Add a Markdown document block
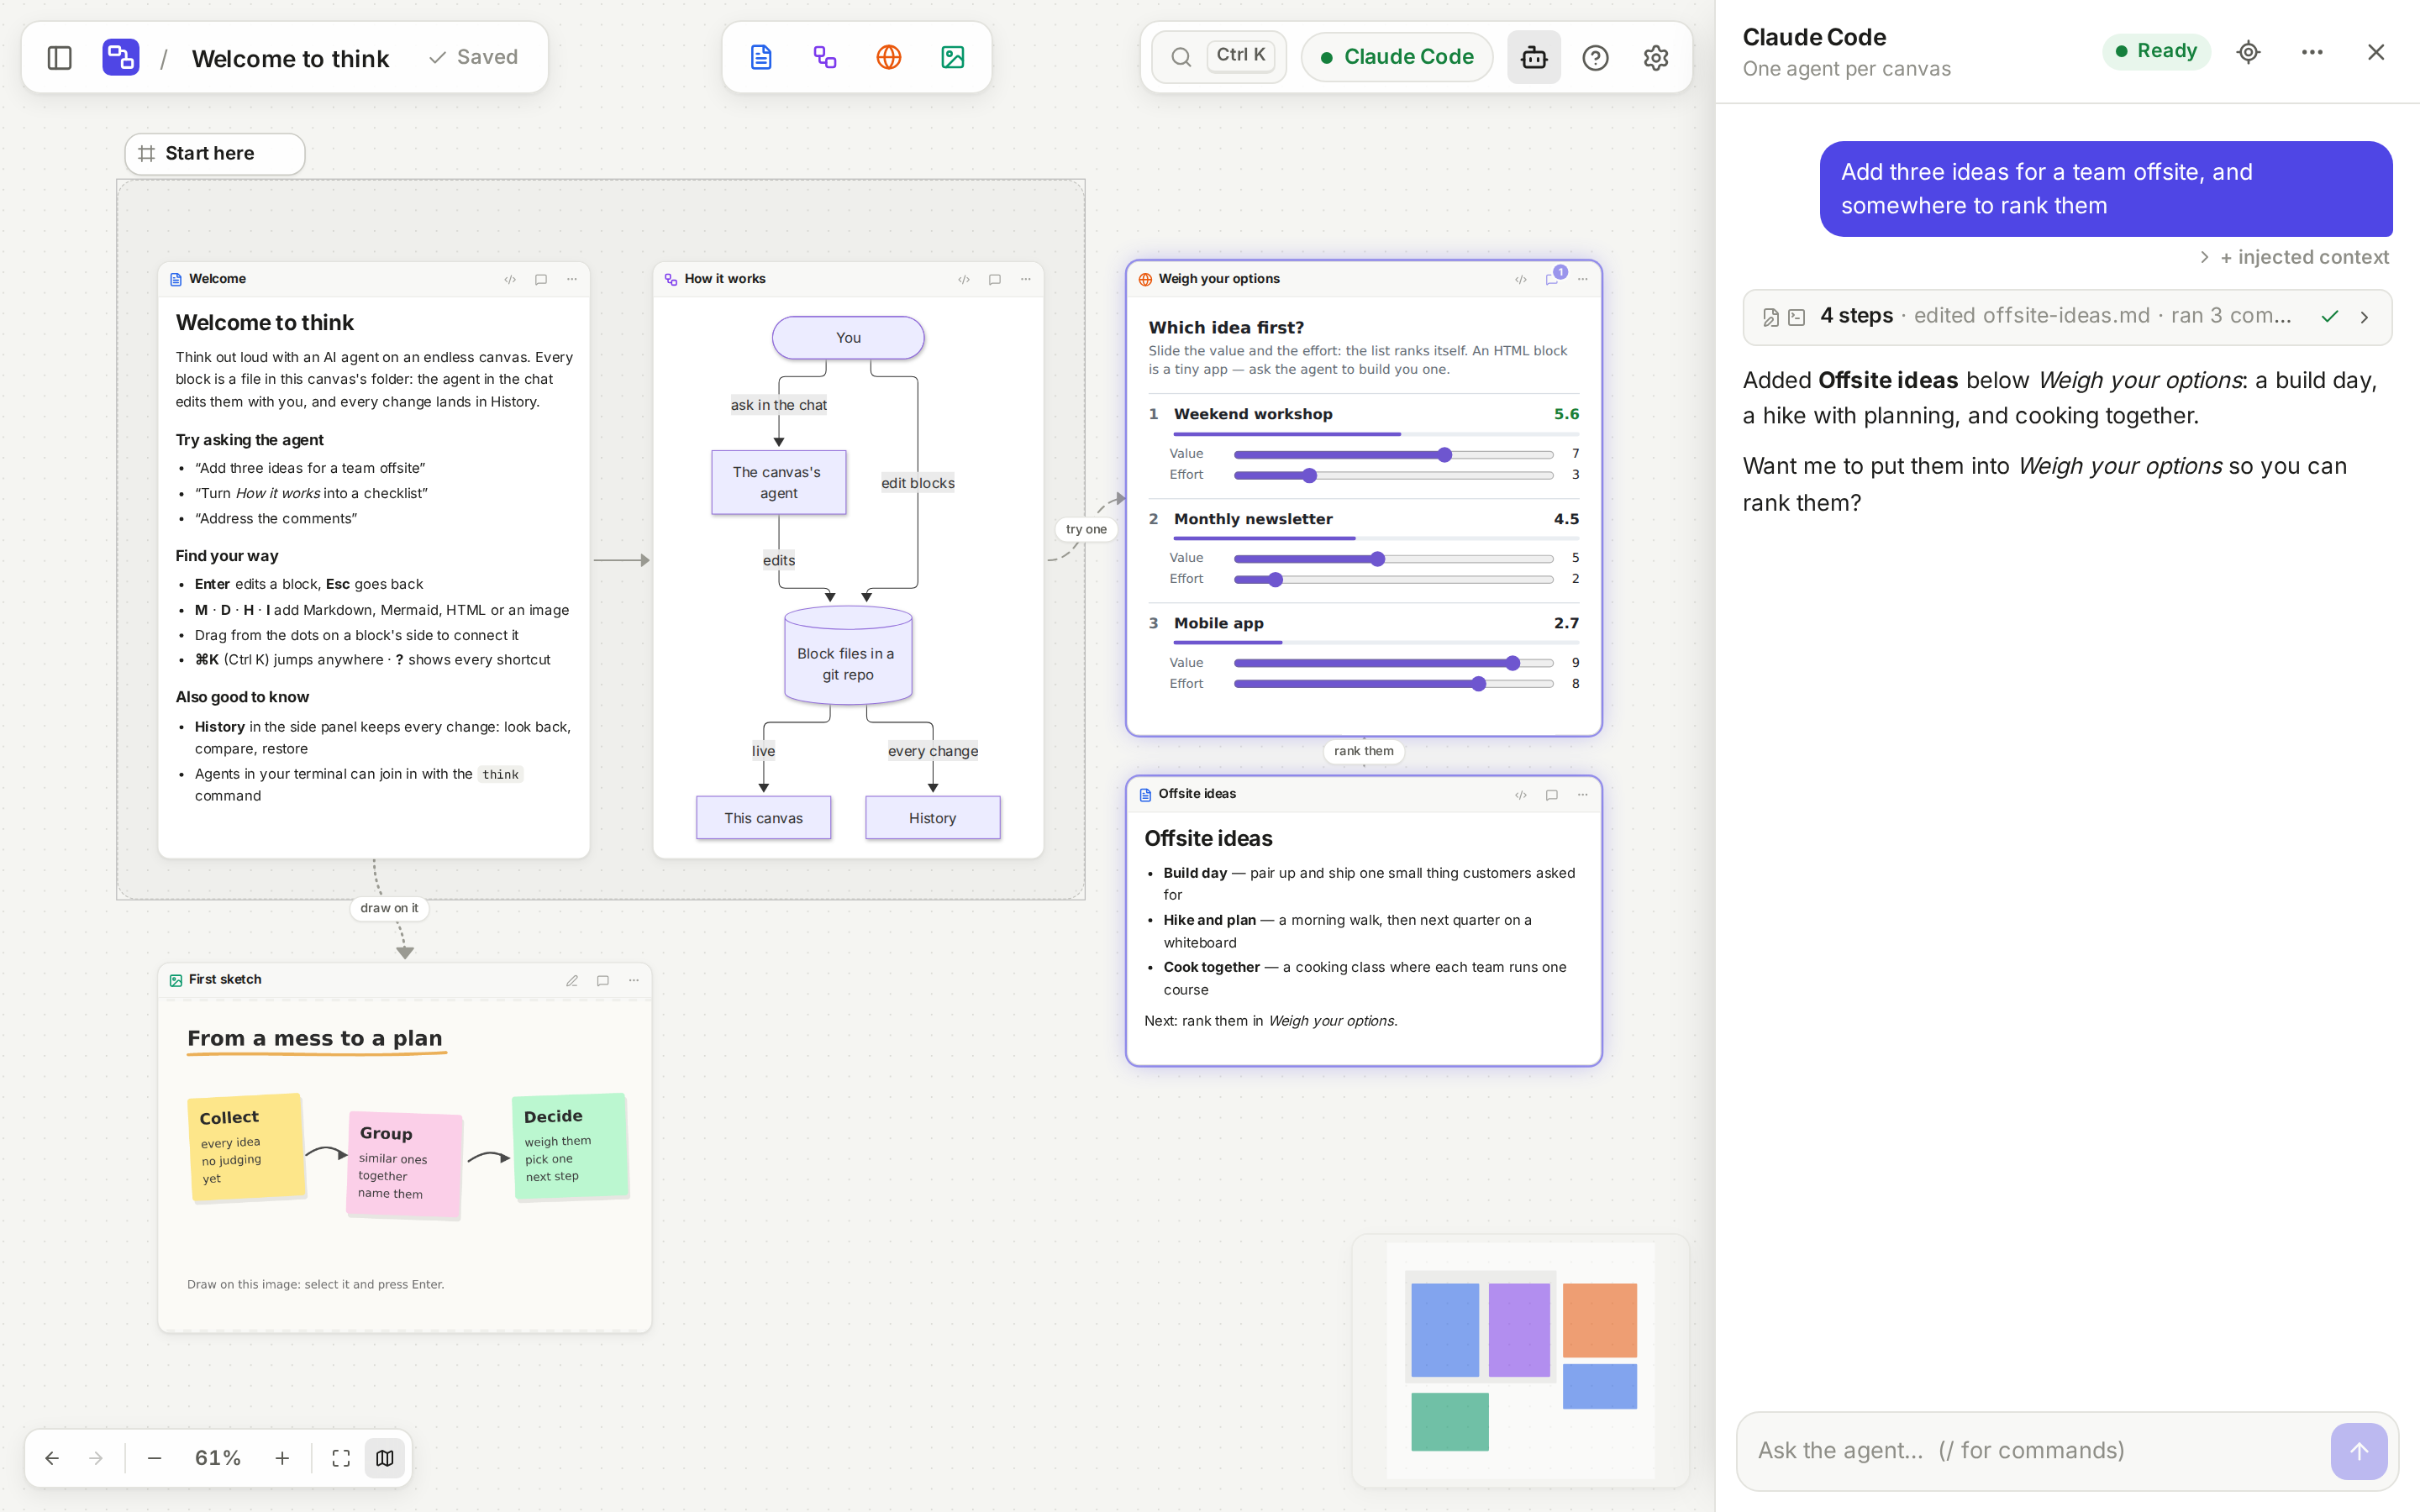 (x=761, y=57)
